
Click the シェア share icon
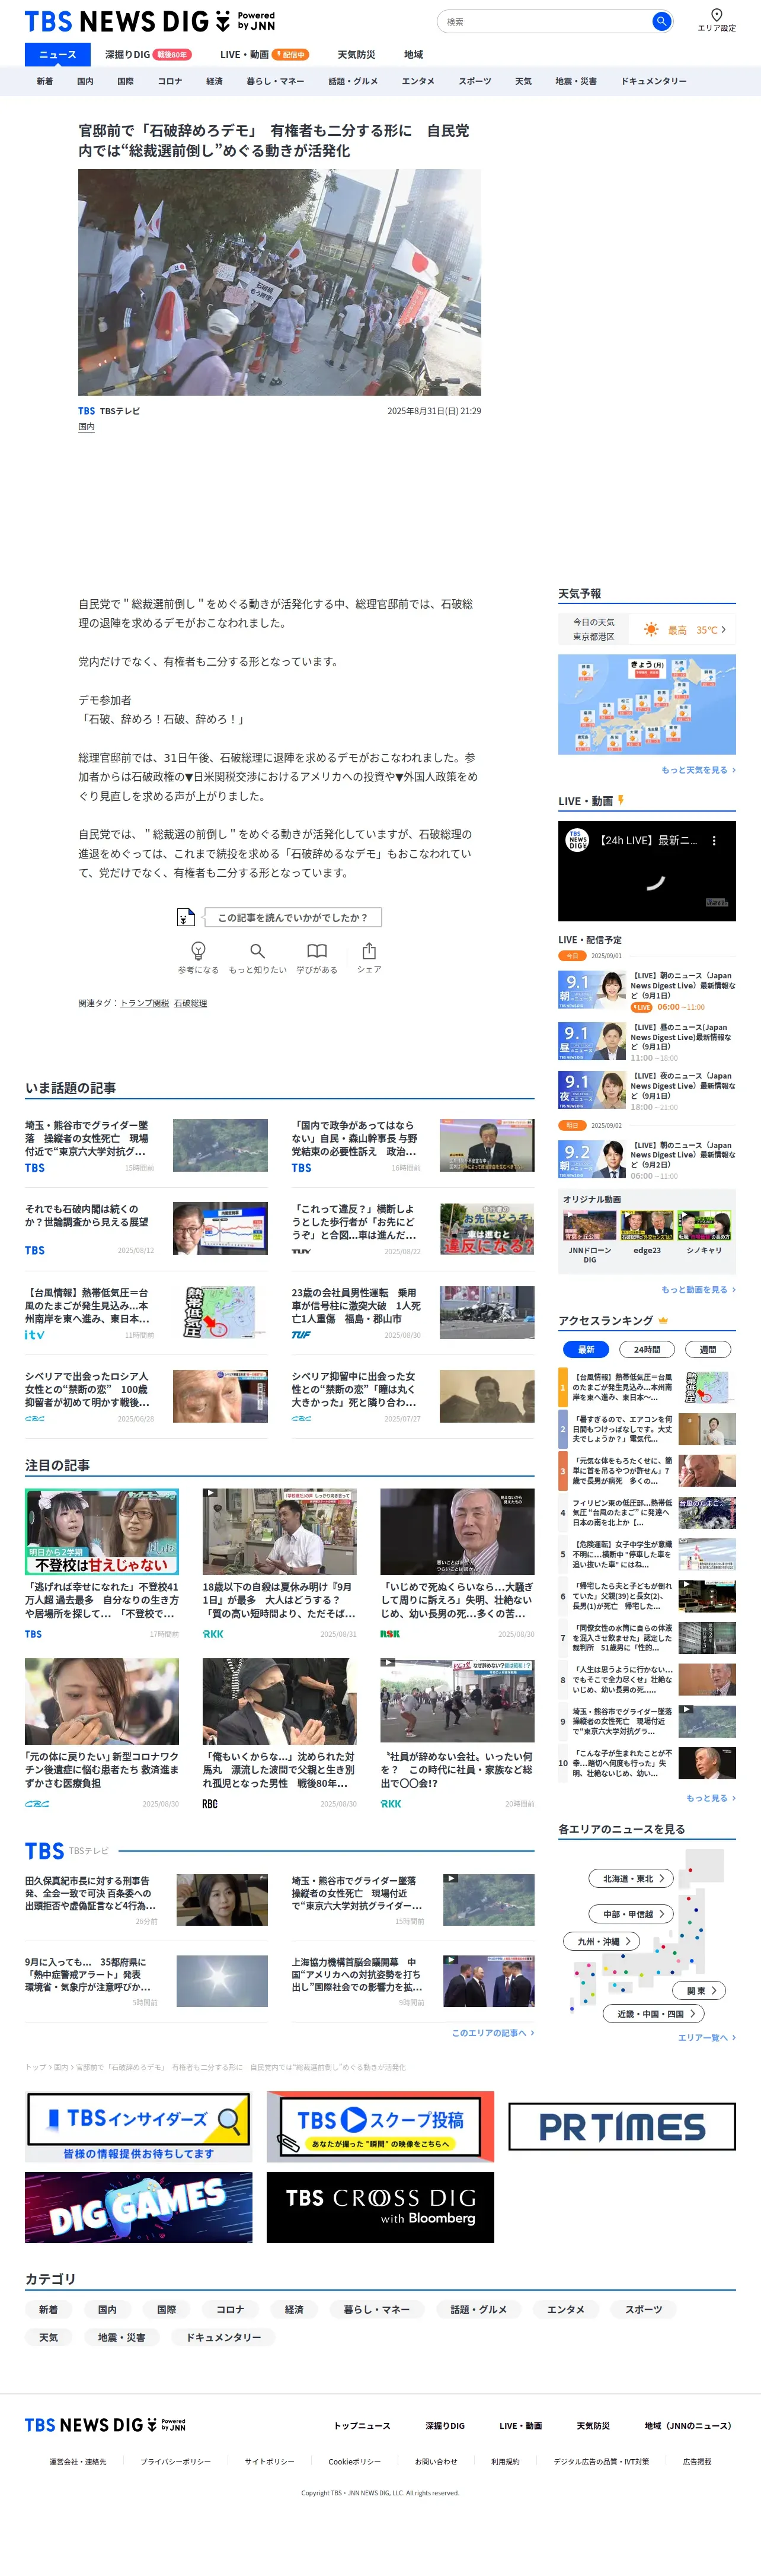pos(369,950)
